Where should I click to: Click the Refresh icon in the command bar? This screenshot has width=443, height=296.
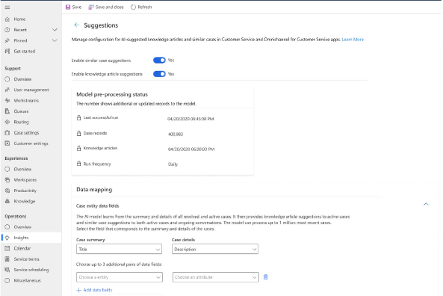click(133, 7)
